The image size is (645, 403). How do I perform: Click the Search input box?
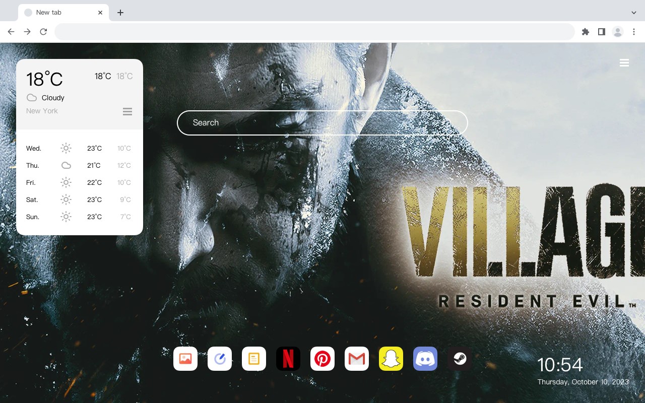pos(322,123)
